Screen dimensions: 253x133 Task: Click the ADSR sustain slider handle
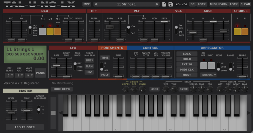(213, 21)
